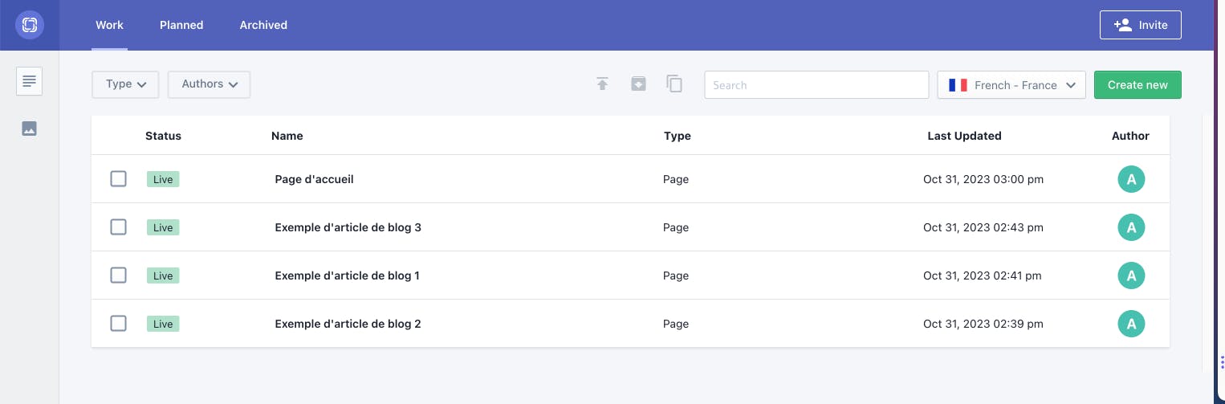Screen dimensions: 1225x404
Task: Click the Invite button
Action: pos(1140,25)
